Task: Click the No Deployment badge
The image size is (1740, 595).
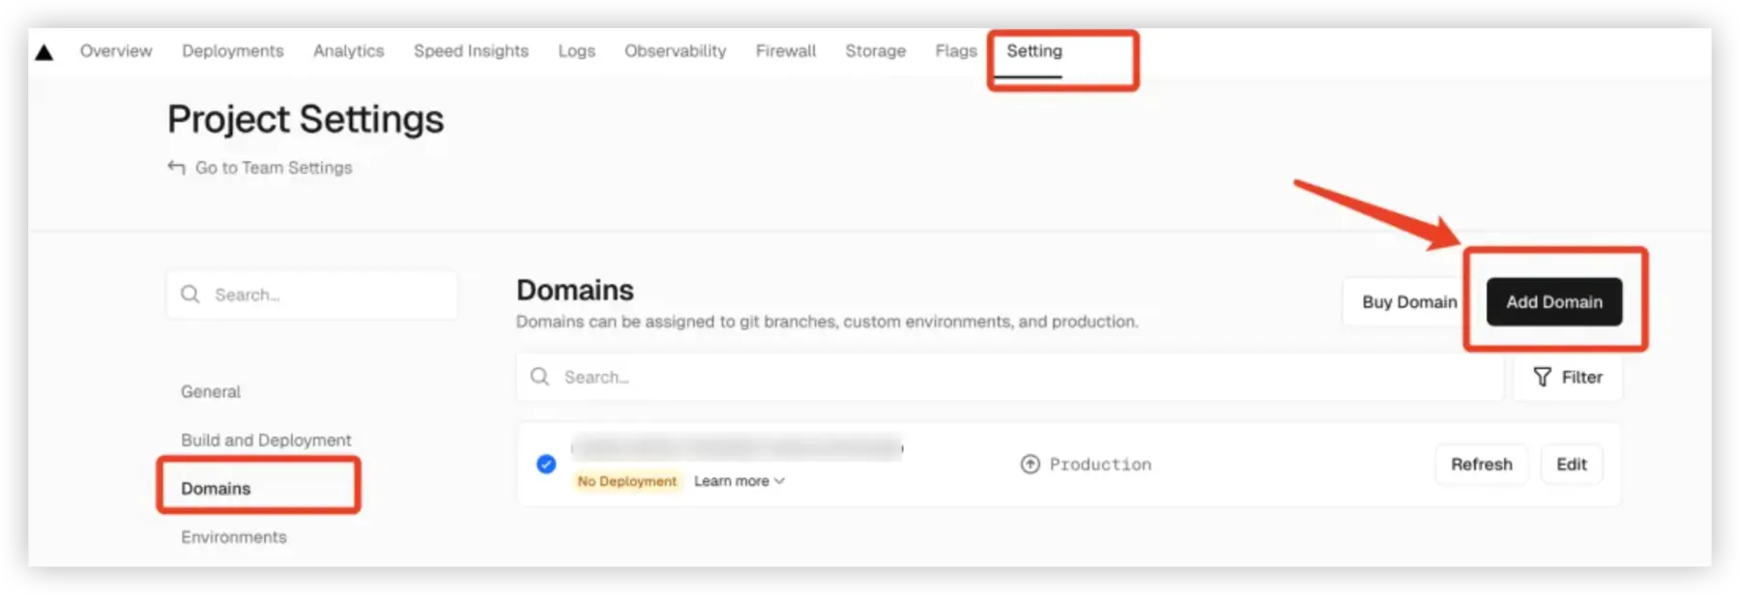Action: pyautogui.click(x=627, y=481)
